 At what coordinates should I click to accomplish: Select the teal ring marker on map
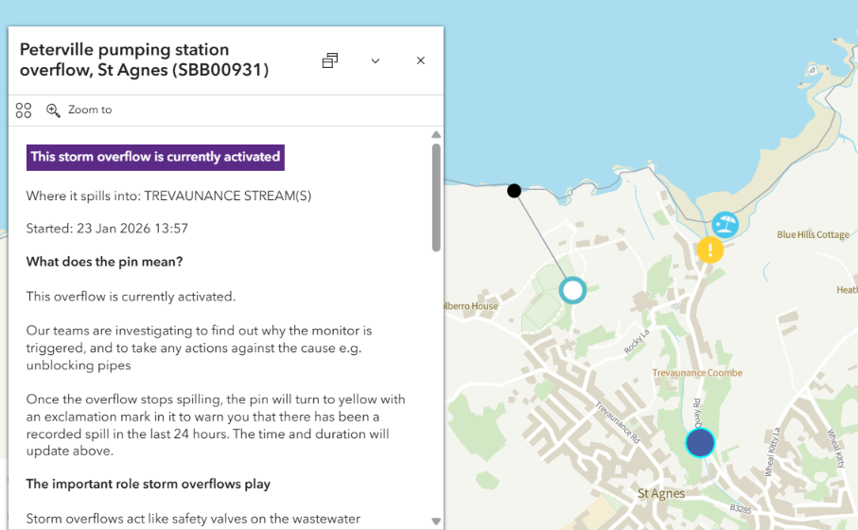click(x=572, y=290)
